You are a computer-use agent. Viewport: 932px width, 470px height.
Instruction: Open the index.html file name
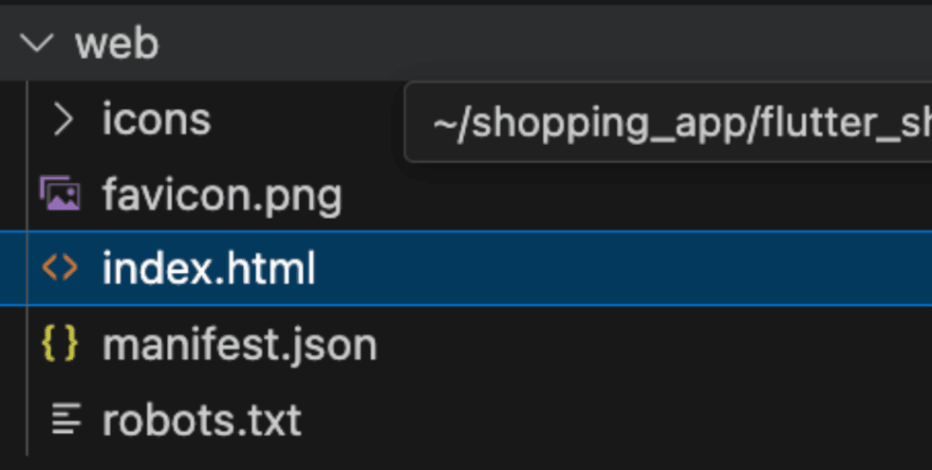tap(208, 270)
